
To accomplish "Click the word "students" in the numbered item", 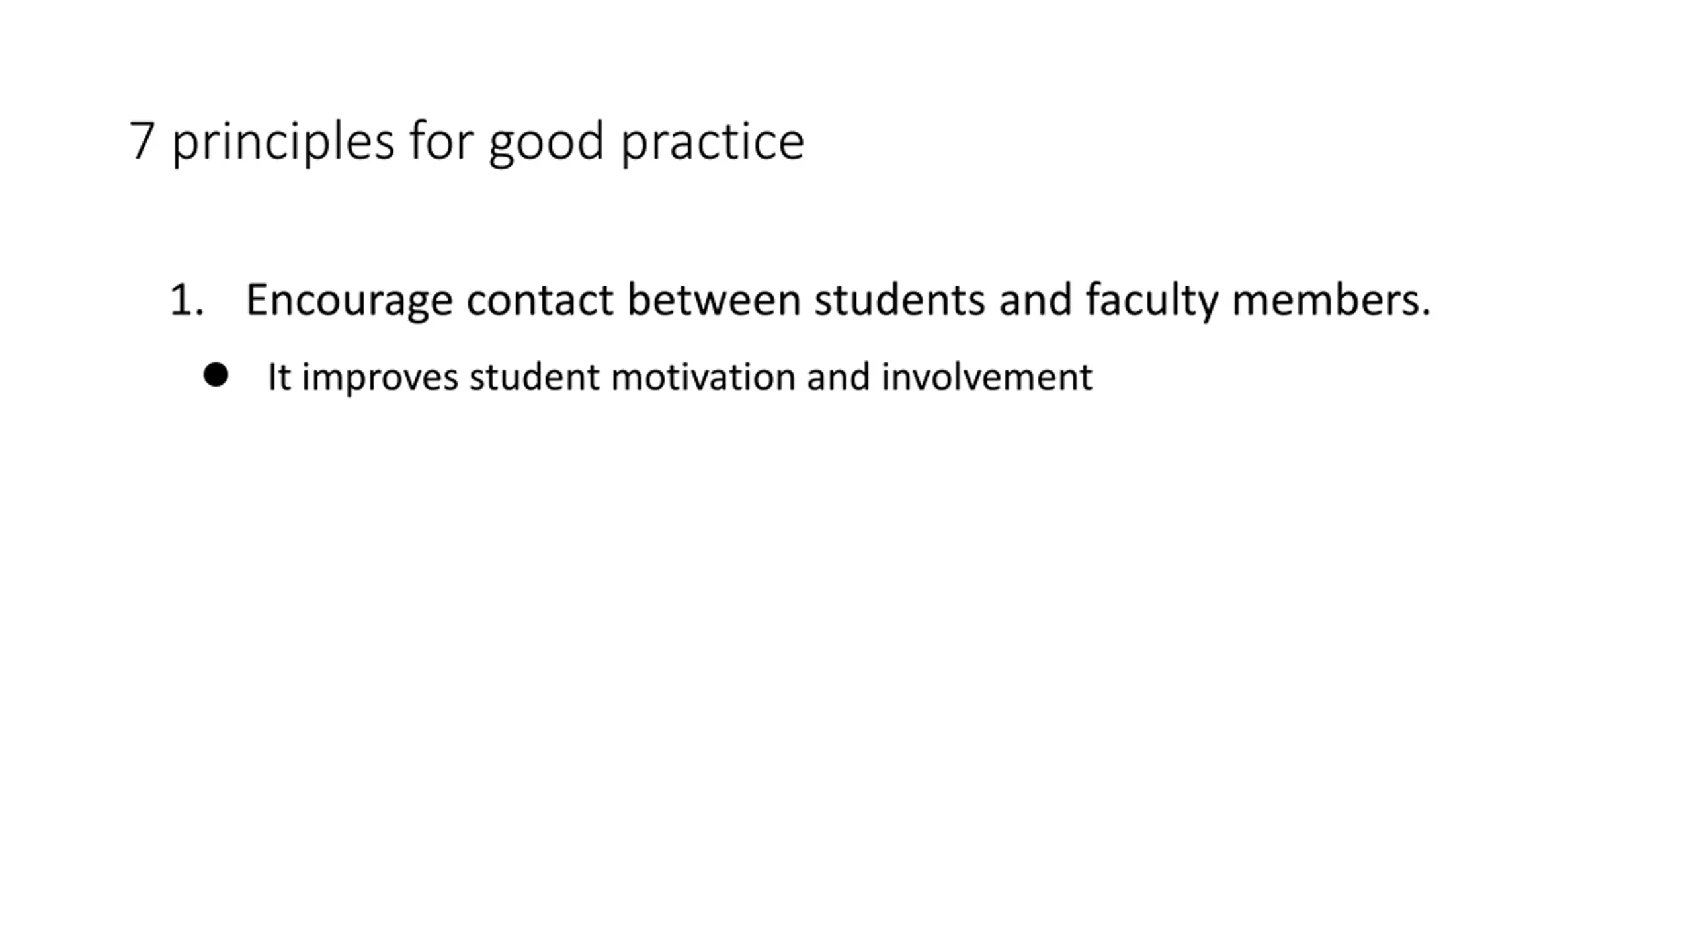I will point(899,300).
